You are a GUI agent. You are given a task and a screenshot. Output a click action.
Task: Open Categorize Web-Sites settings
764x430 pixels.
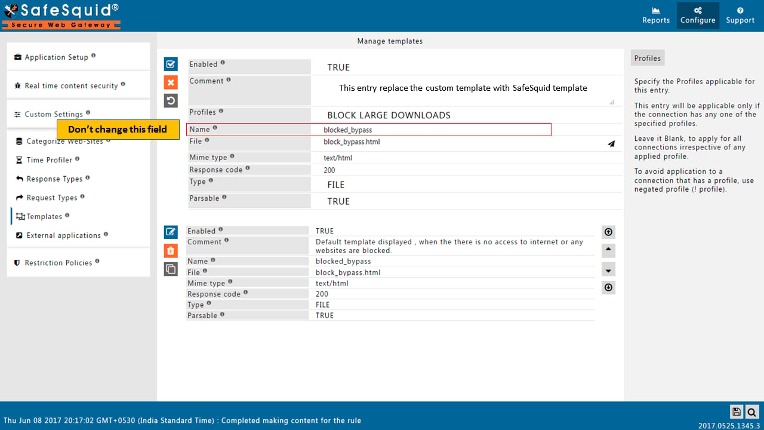(x=64, y=142)
